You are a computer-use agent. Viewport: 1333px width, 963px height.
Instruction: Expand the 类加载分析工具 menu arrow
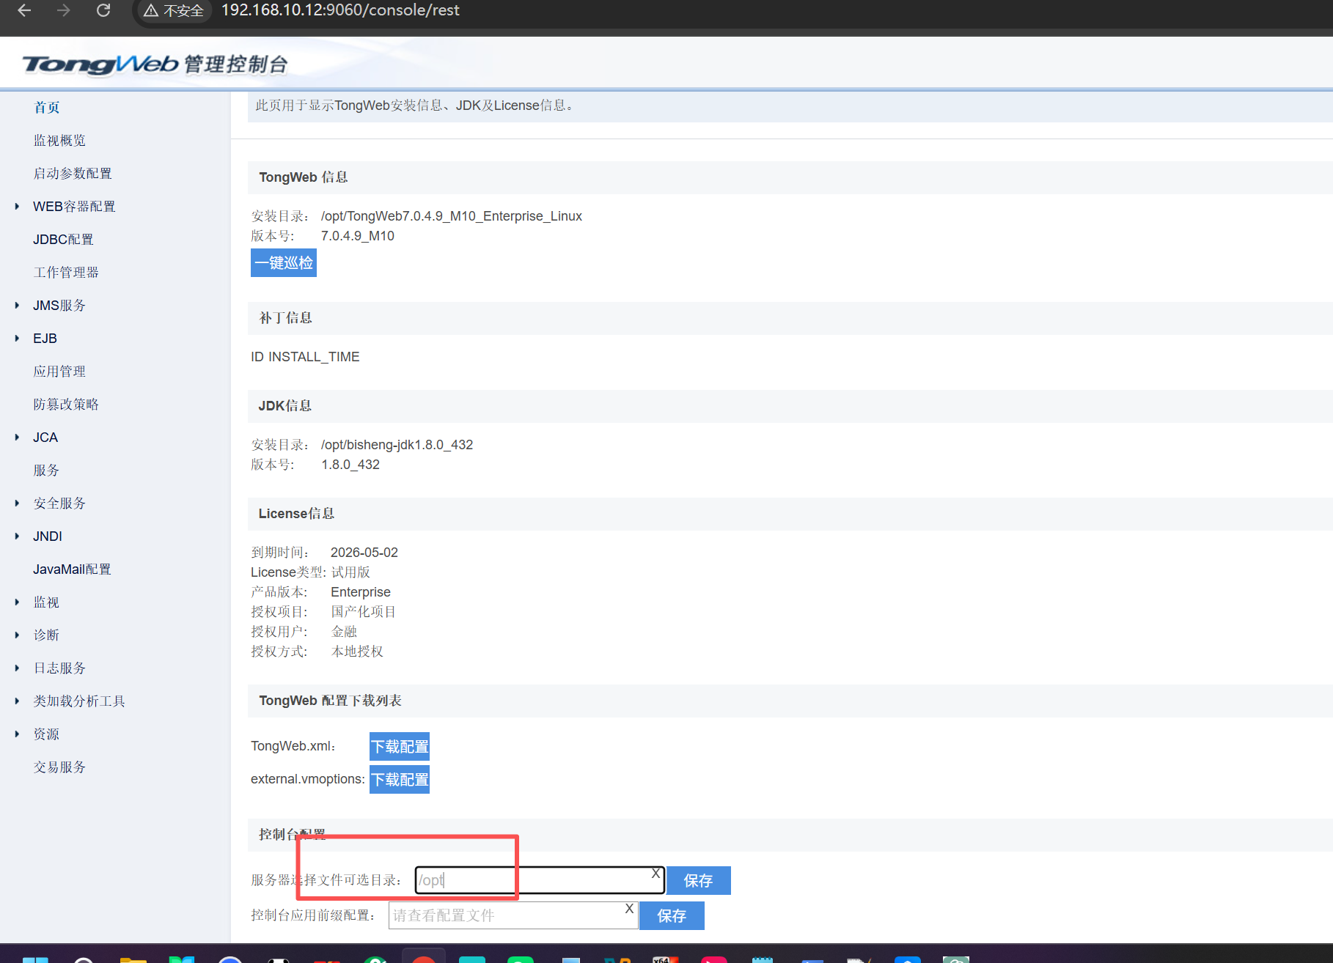pos(17,701)
